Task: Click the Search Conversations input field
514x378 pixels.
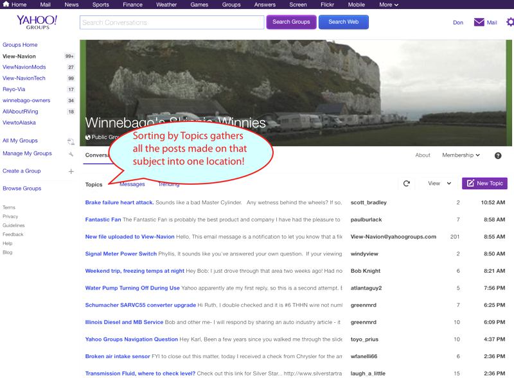Action: click(172, 22)
